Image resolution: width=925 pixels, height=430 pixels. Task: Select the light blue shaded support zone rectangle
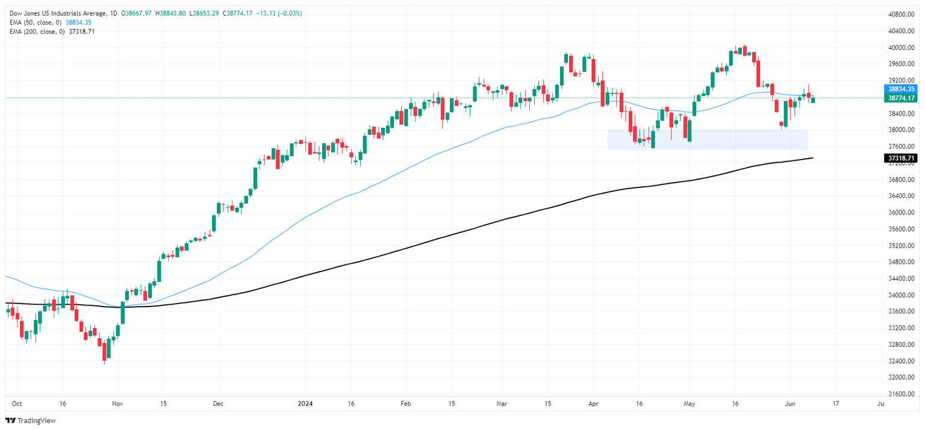[708, 140]
